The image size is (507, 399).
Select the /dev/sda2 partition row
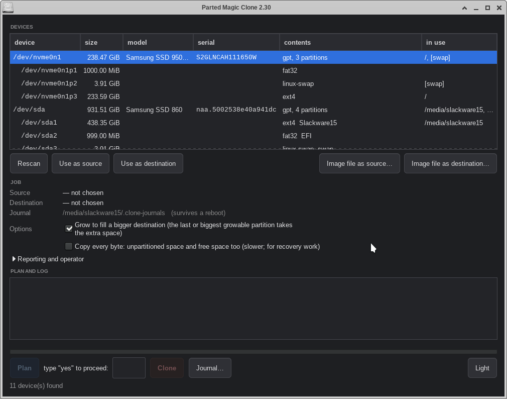[x=253, y=136]
